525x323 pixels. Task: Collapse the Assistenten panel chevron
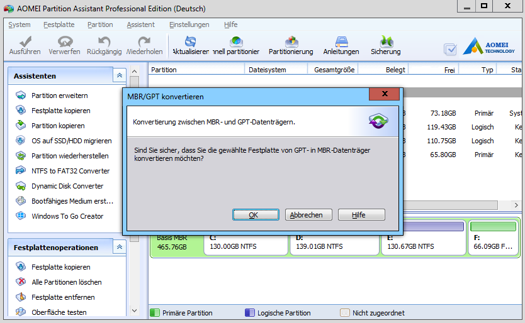coord(120,75)
